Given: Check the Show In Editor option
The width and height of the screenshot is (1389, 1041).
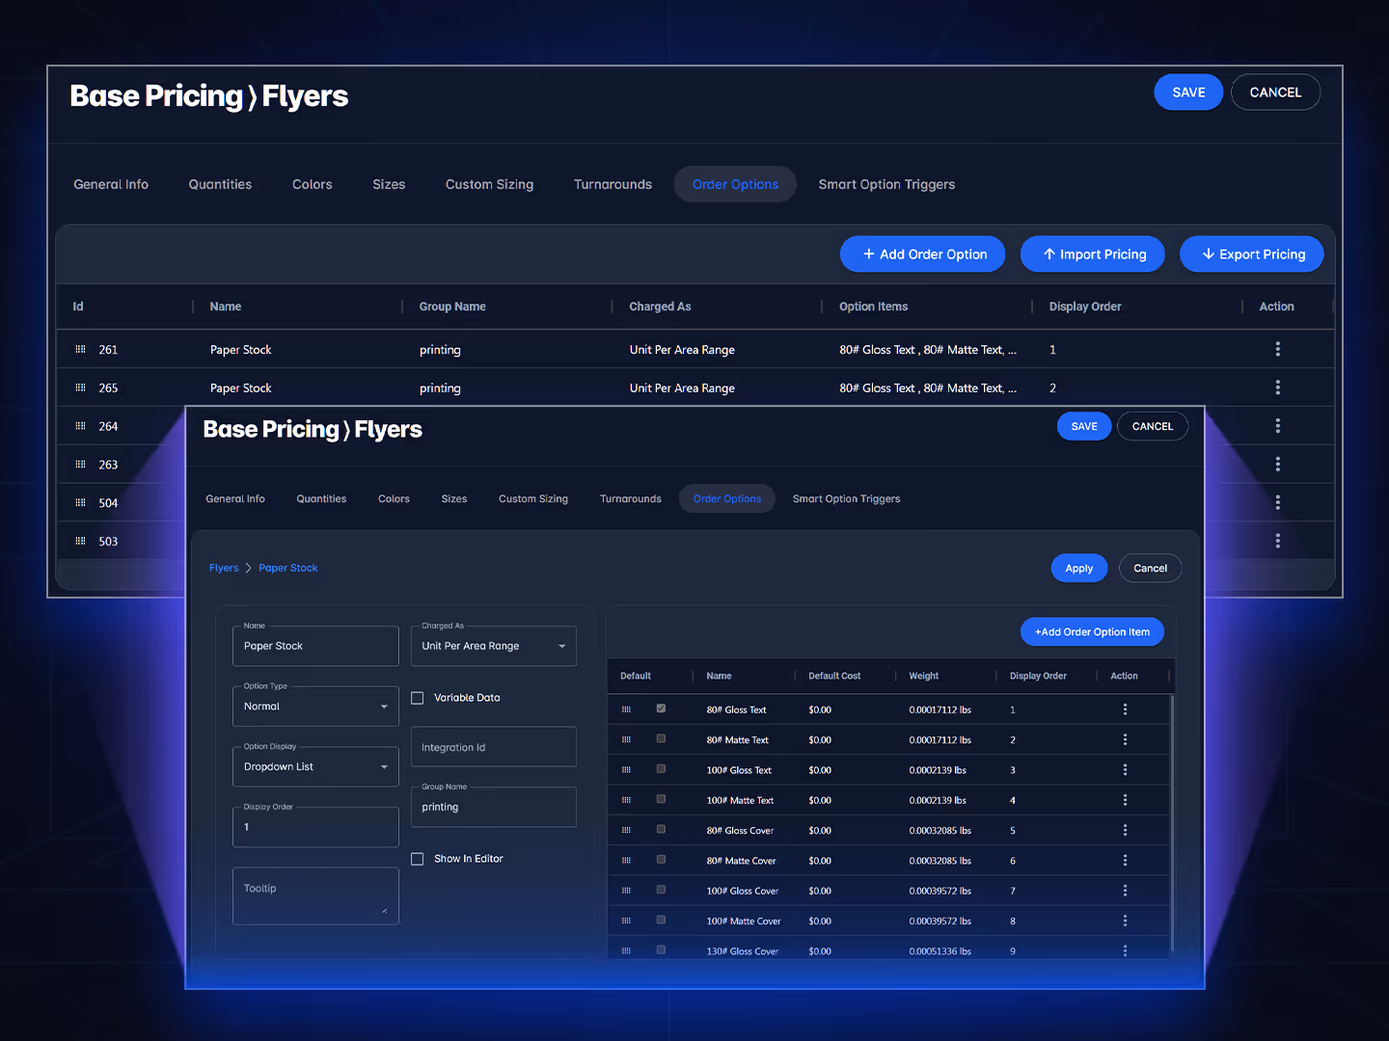Looking at the screenshot, I should (417, 858).
